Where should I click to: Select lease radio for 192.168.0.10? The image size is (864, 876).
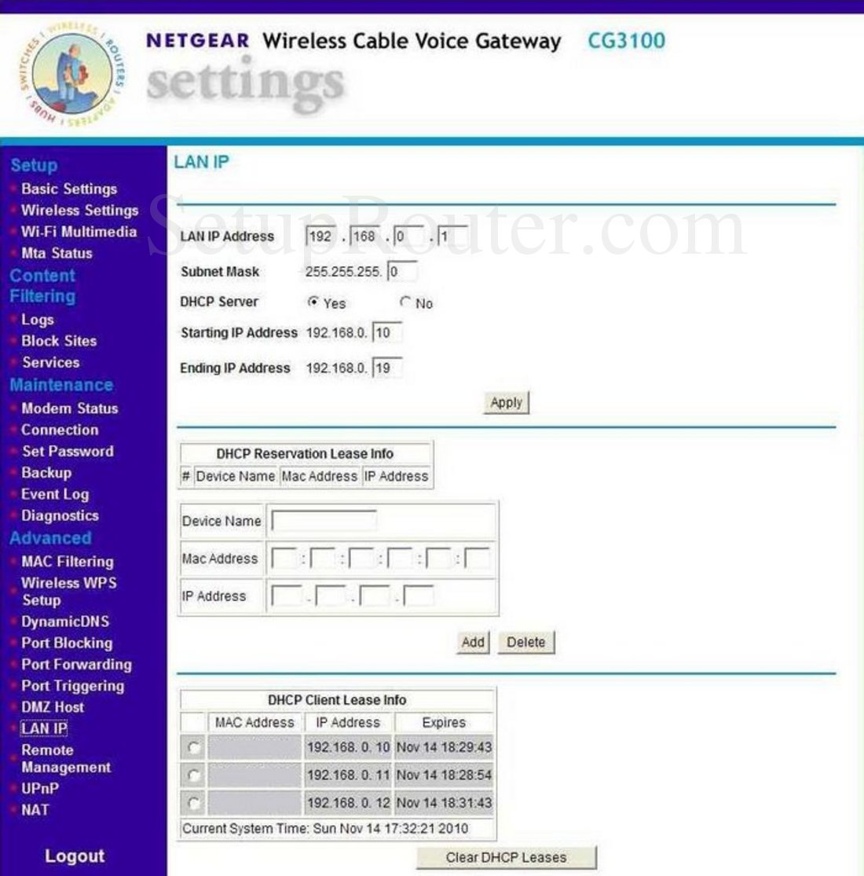tap(194, 747)
